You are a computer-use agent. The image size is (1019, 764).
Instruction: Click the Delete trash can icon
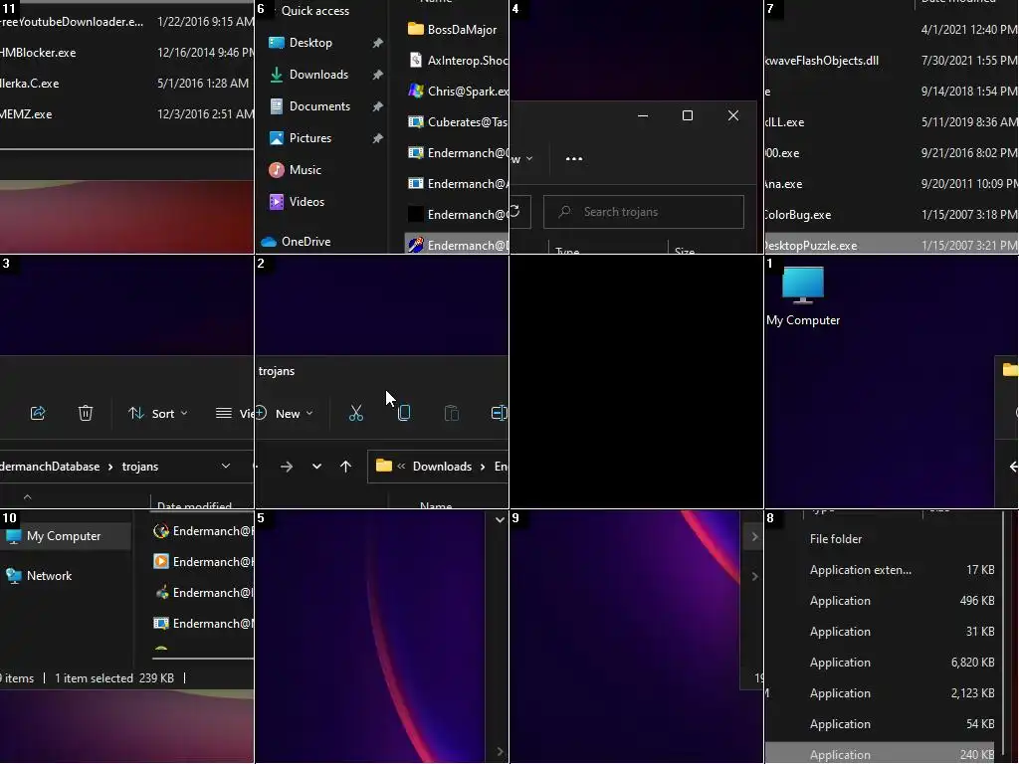[86, 413]
